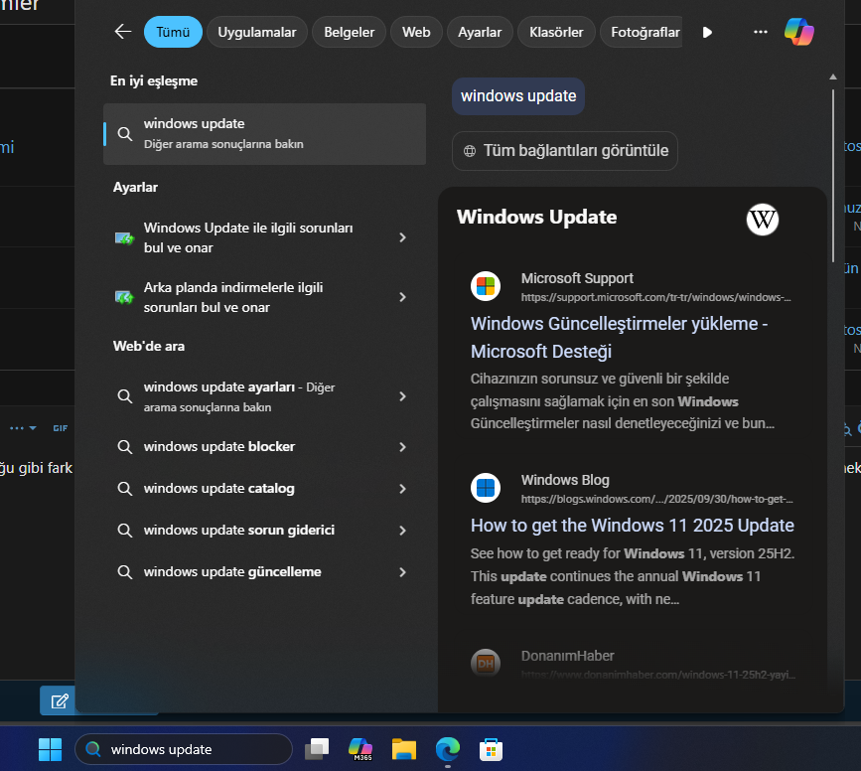Click the search panel vertical scrollbar
This screenshot has width=861, height=771.
(x=833, y=176)
